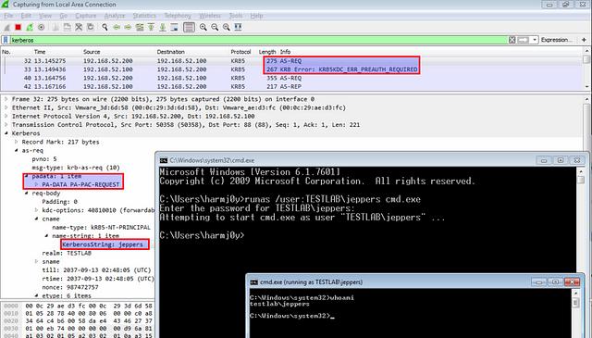Select packet 42 AS-REP row
This screenshot has width=592, height=338.
coord(291,86)
